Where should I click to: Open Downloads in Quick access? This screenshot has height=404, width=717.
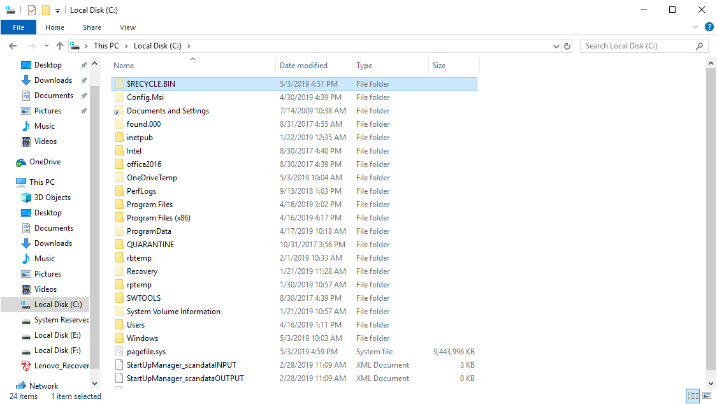click(x=53, y=80)
